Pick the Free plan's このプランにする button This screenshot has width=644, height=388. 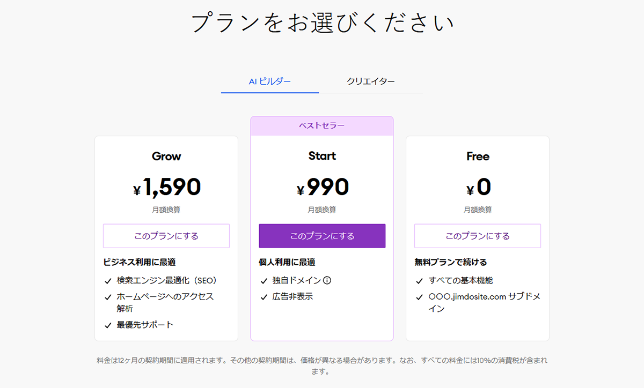pyautogui.click(x=478, y=236)
